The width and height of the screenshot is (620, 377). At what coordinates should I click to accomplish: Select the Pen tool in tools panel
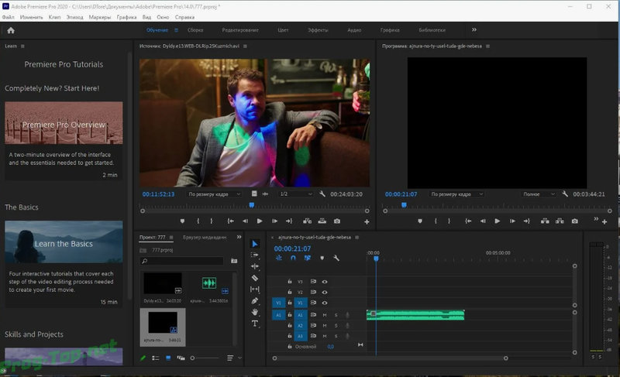[x=255, y=301]
